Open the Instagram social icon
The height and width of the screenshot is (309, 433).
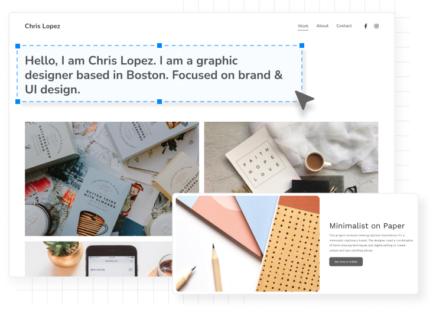(376, 26)
